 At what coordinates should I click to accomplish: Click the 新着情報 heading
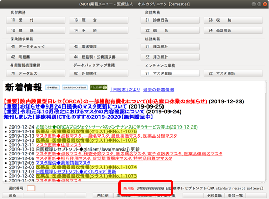click(x=24, y=88)
